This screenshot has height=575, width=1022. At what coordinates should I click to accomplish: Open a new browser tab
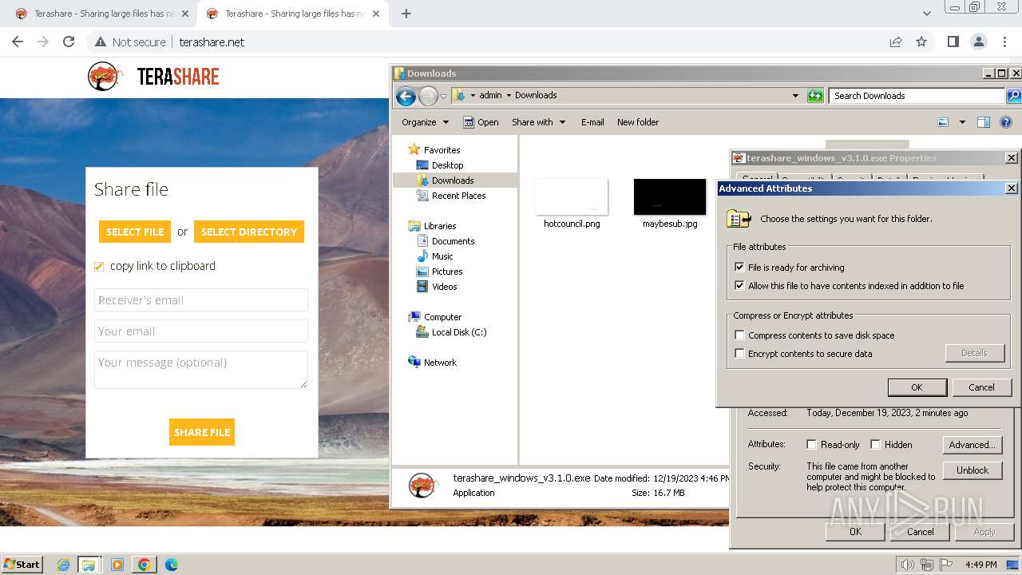pyautogui.click(x=406, y=14)
